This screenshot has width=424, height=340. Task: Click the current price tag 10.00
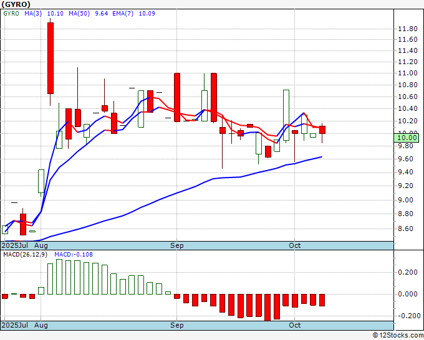click(407, 138)
